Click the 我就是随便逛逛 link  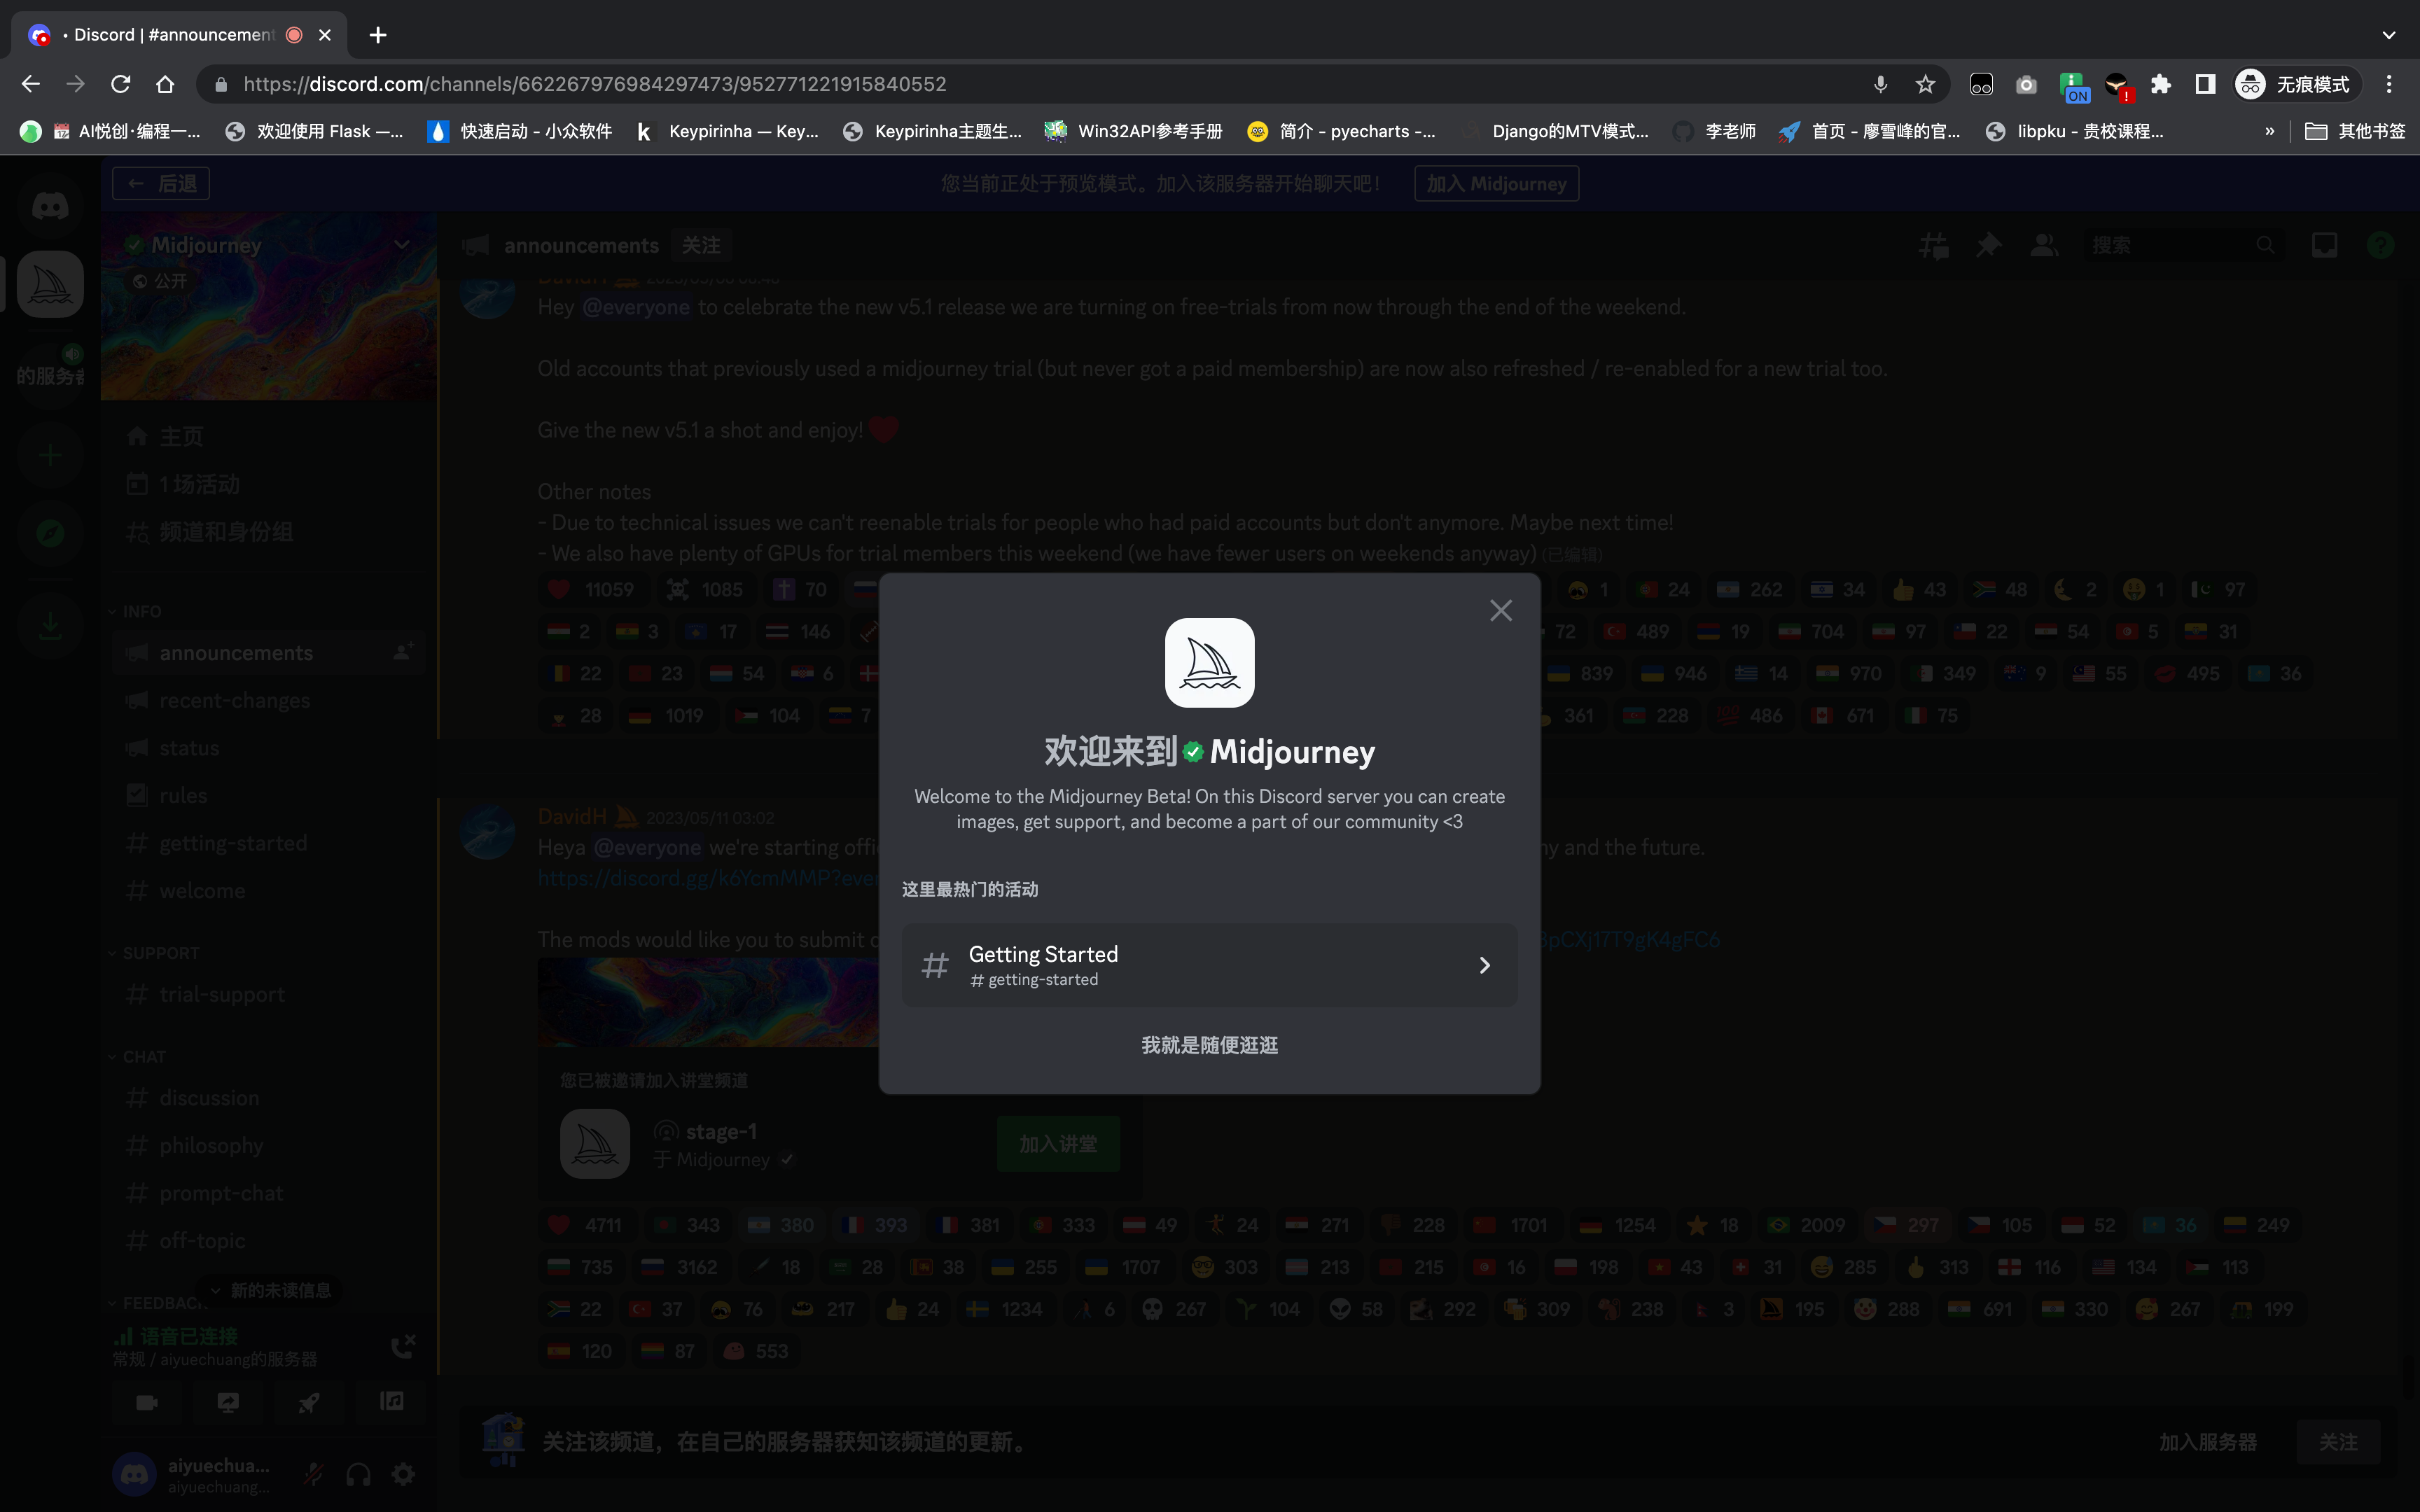1209,1045
